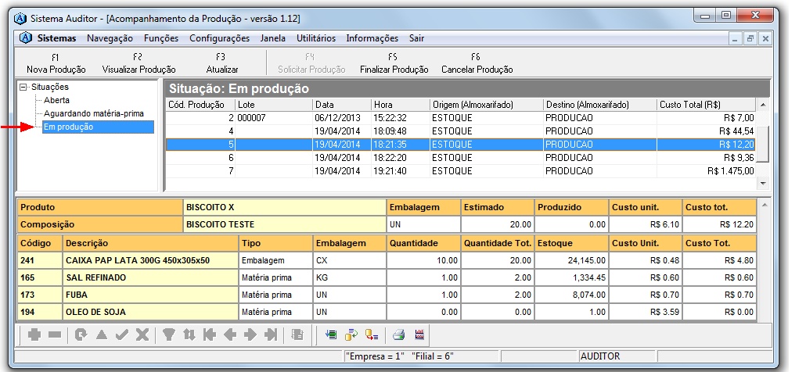
Task: Open the Utilitários menu
Action: coord(316,38)
